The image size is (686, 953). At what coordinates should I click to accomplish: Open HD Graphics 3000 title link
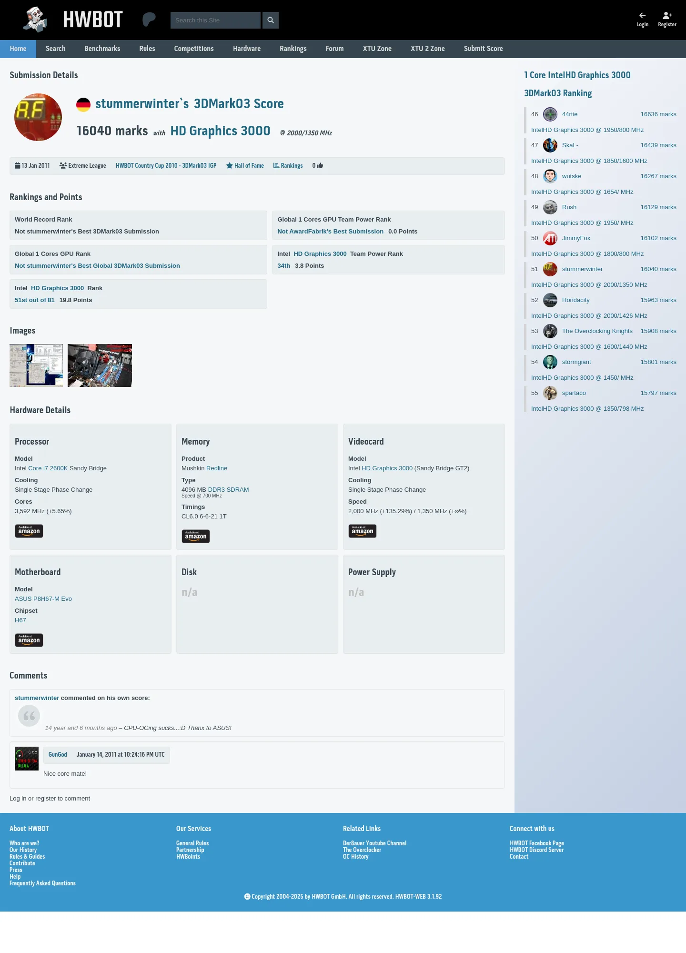(x=221, y=131)
